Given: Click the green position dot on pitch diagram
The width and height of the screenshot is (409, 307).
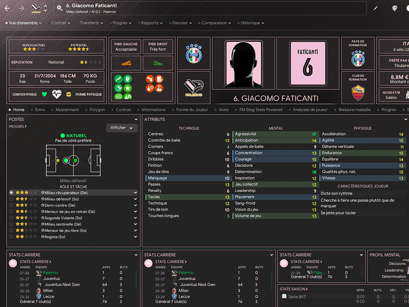Looking at the screenshot, I should pos(66,160).
